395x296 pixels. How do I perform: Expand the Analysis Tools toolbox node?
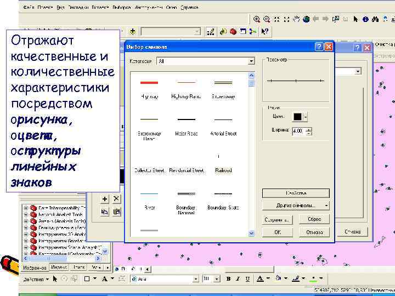pos(25,221)
